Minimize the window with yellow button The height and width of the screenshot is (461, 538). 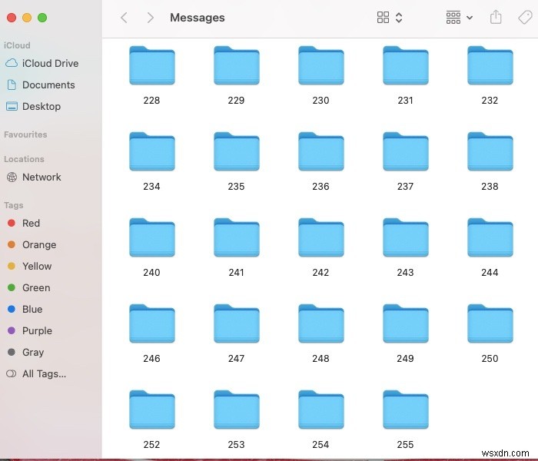pyautogui.click(x=27, y=18)
